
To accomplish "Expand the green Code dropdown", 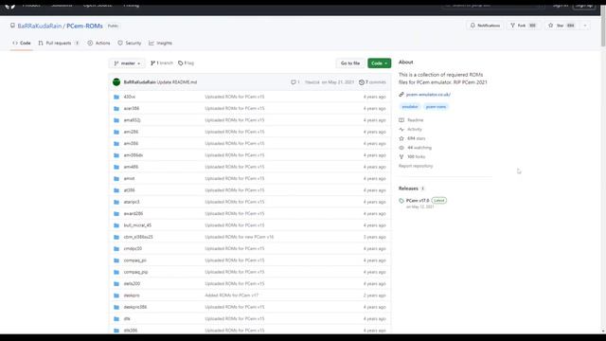I will coord(379,63).
